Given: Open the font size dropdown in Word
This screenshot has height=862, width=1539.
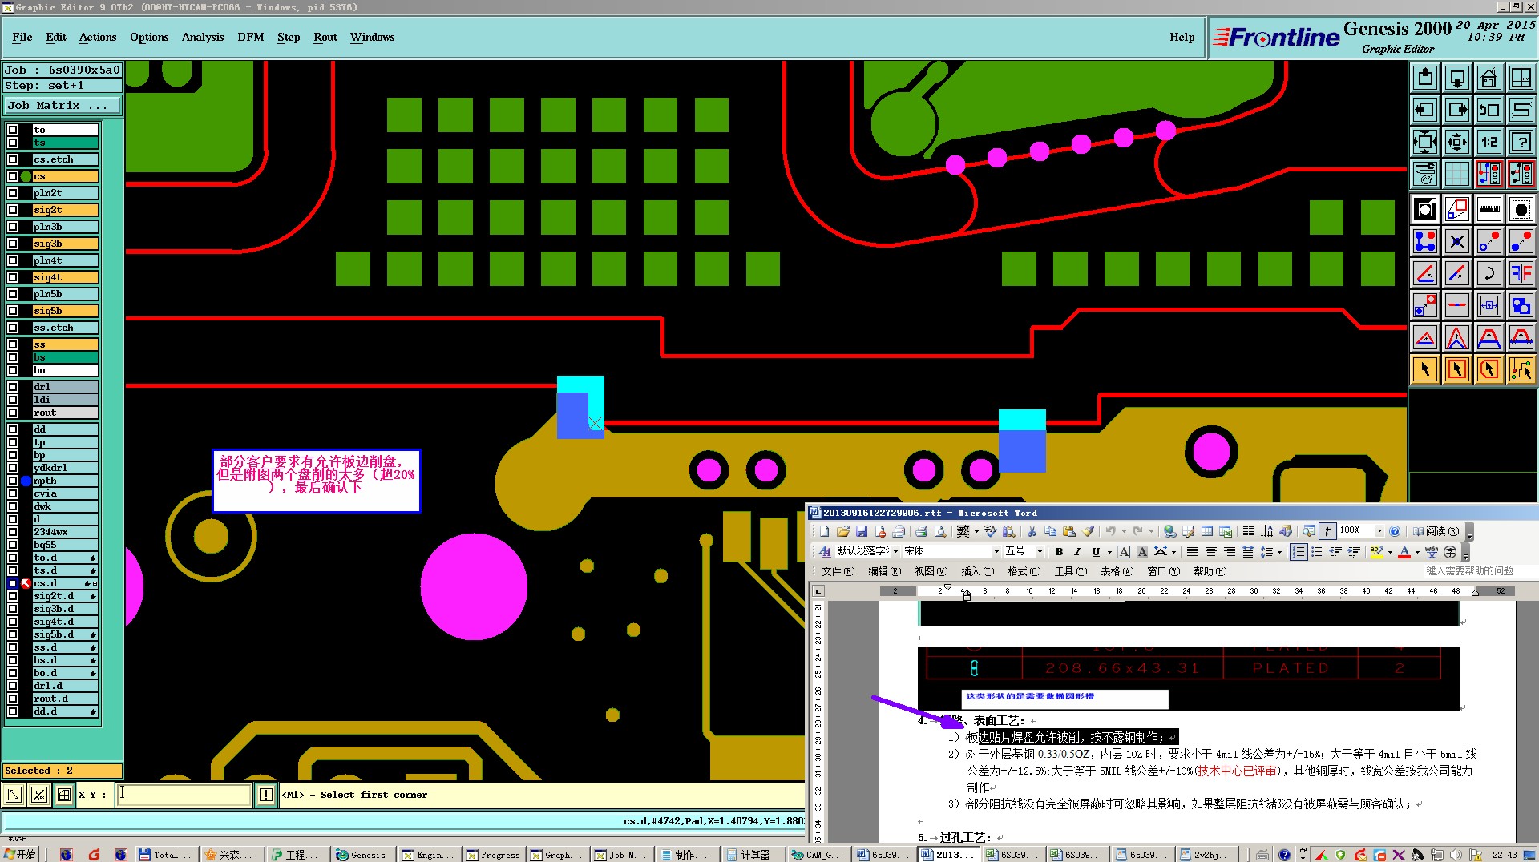Looking at the screenshot, I should click(x=1040, y=551).
